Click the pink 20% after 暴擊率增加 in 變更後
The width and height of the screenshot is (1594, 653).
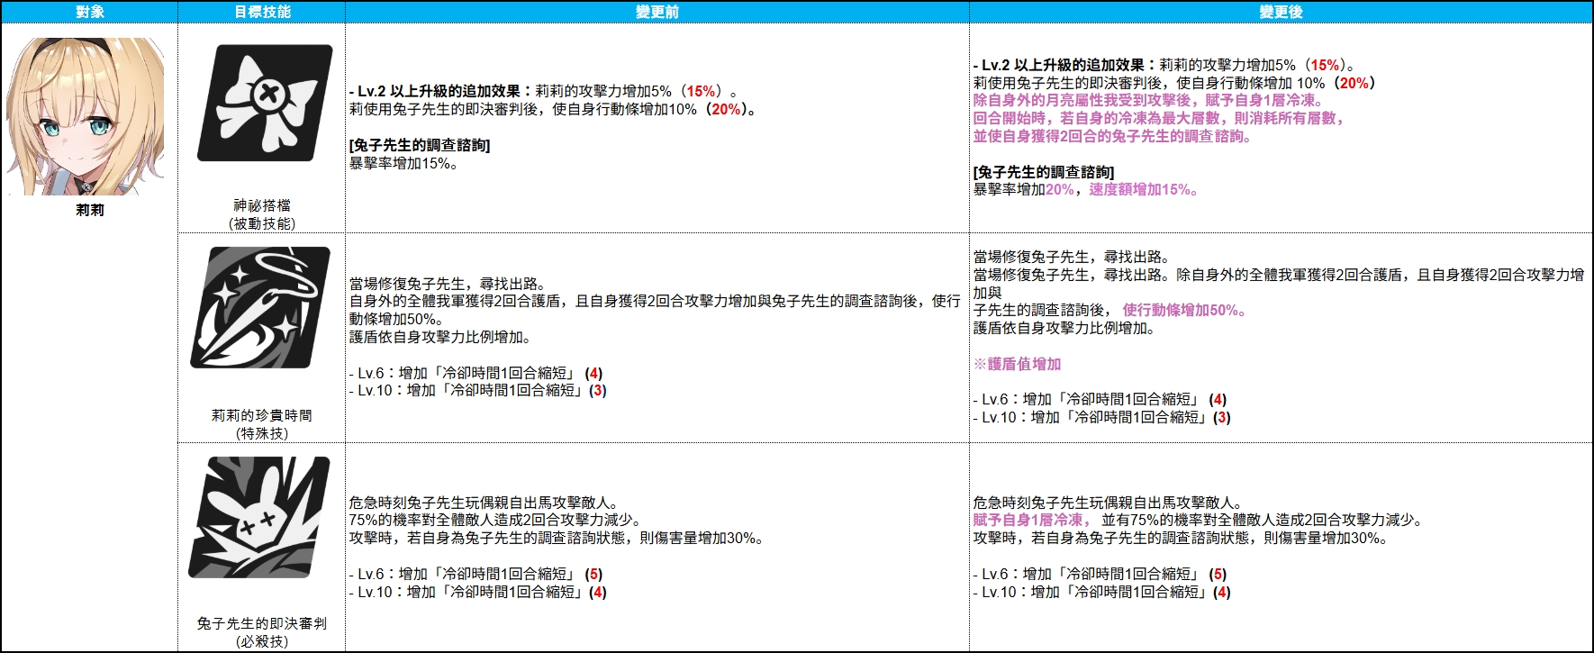pos(1060,190)
